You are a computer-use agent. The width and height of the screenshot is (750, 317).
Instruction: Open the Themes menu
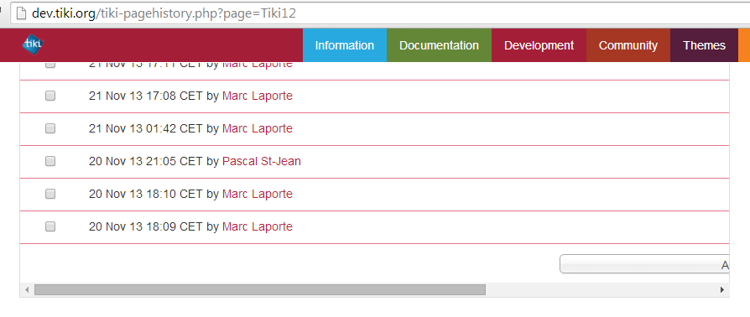point(704,45)
